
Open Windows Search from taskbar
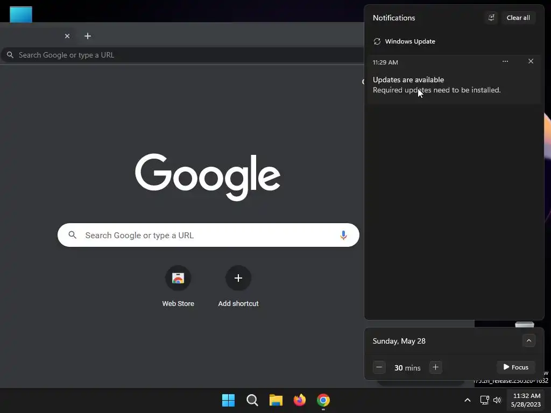click(252, 400)
